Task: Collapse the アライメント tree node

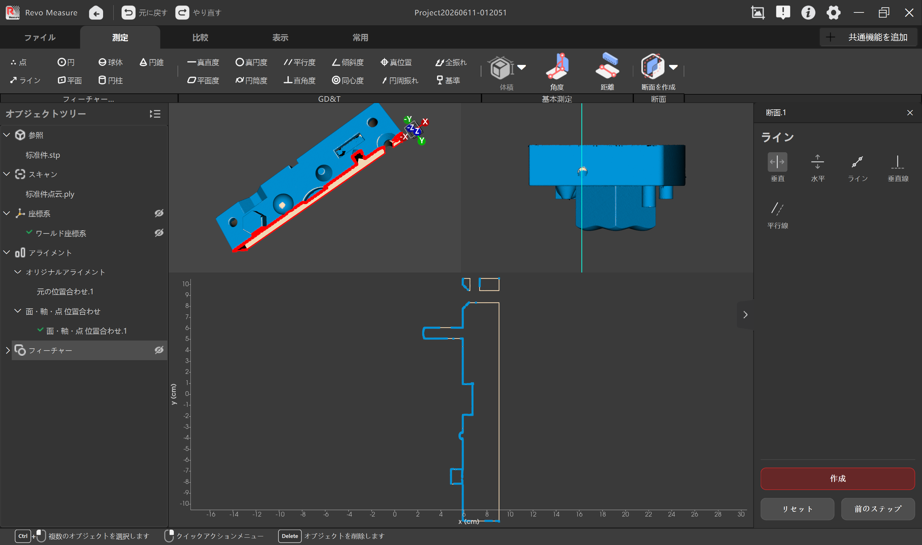Action: point(7,252)
